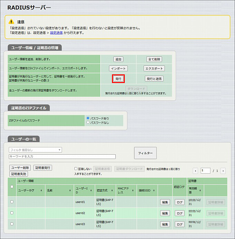Click the インポート button
235x239 pixels.
pyautogui.click(x=118, y=68)
